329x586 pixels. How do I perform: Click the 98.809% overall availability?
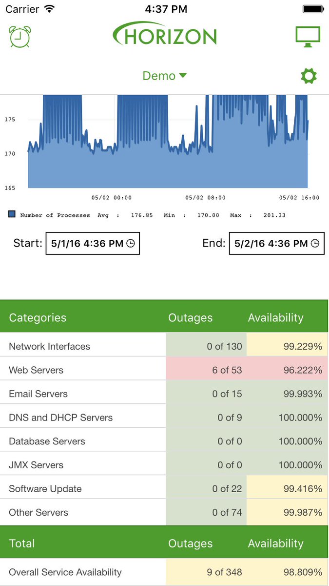tap(303, 572)
